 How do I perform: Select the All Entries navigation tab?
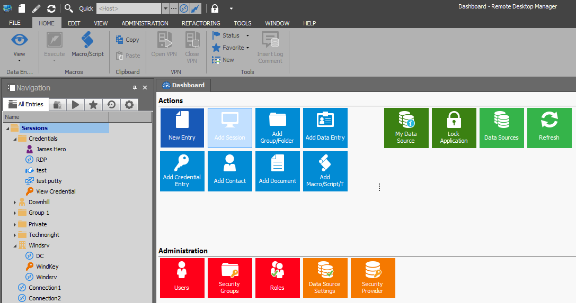tap(26, 104)
